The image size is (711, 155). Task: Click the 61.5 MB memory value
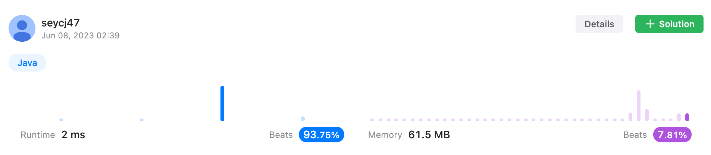(429, 135)
